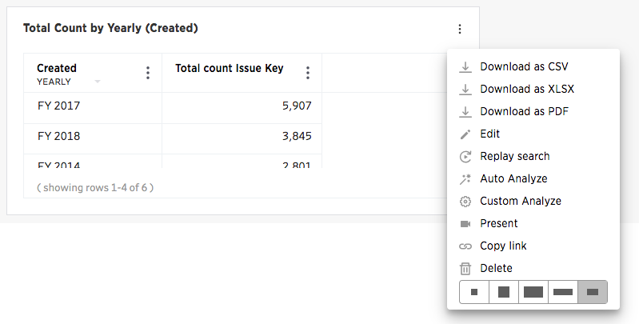639x324 pixels.
Task: Click the Auto Analyze magic wand icon
Action: point(465,179)
